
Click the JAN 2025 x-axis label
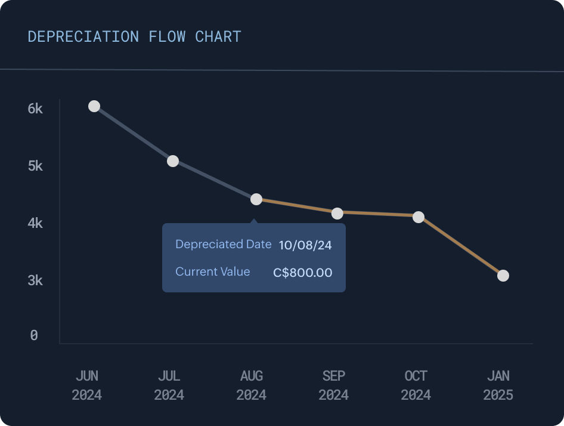[498, 385]
